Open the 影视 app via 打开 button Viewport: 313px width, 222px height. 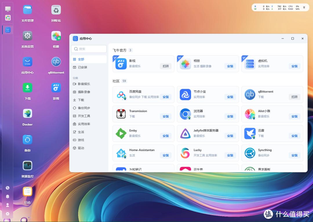pos(166,66)
